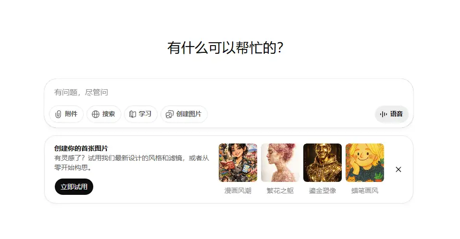The height and width of the screenshot is (239, 460).
Task: Choose the 鎏金塑像 golden statue thumbnail
Action: [323, 163]
